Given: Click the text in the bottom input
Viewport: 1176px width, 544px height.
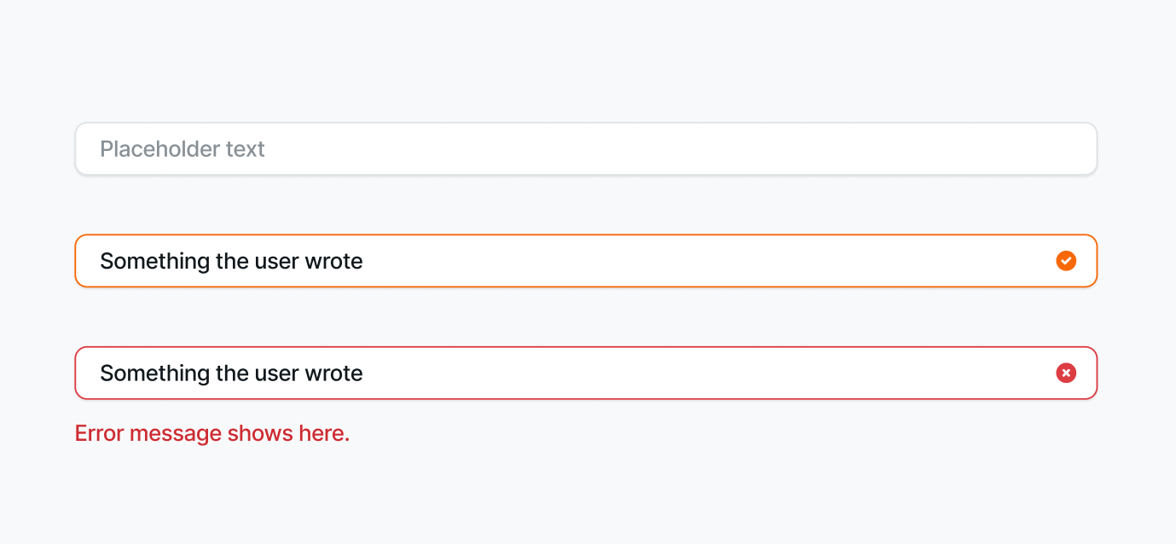Looking at the screenshot, I should point(231,373).
